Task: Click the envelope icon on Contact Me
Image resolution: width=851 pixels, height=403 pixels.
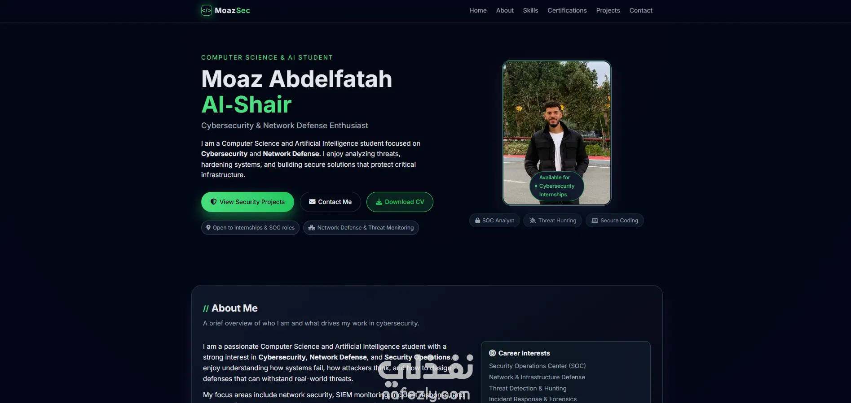Action: click(x=312, y=202)
